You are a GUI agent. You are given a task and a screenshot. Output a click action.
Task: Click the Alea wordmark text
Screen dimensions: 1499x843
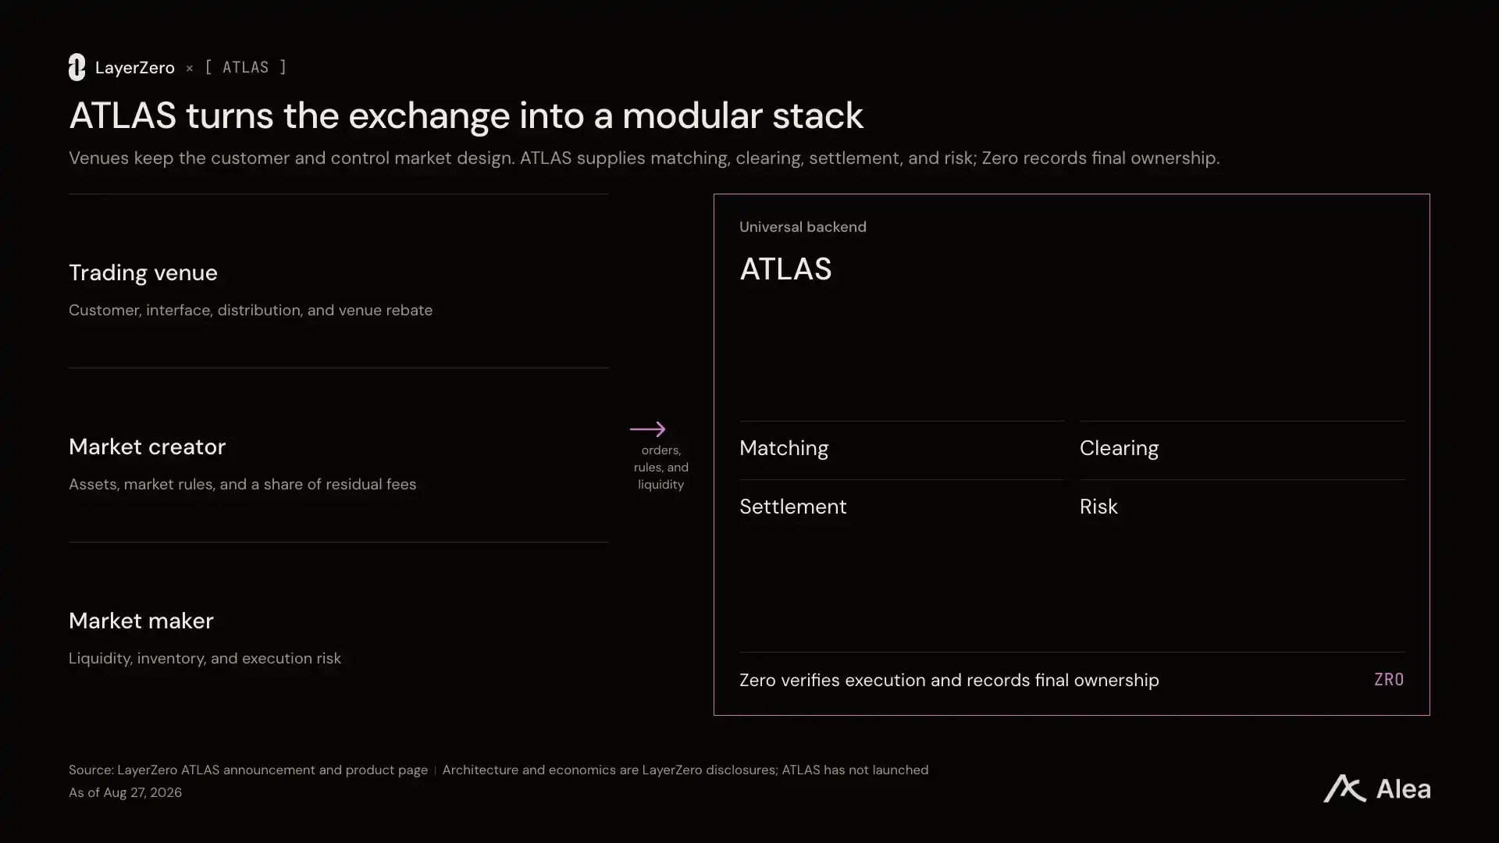tap(1403, 789)
